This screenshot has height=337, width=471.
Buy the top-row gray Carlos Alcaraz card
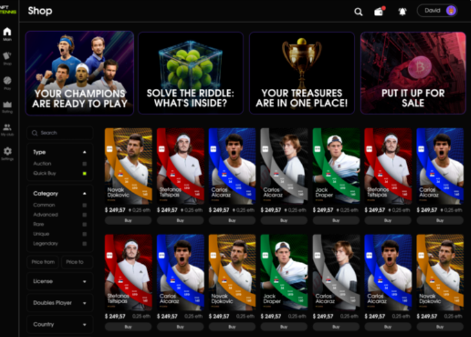click(284, 220)
